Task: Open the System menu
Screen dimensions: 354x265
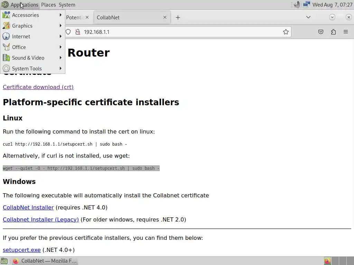Action: pos(67,5)
